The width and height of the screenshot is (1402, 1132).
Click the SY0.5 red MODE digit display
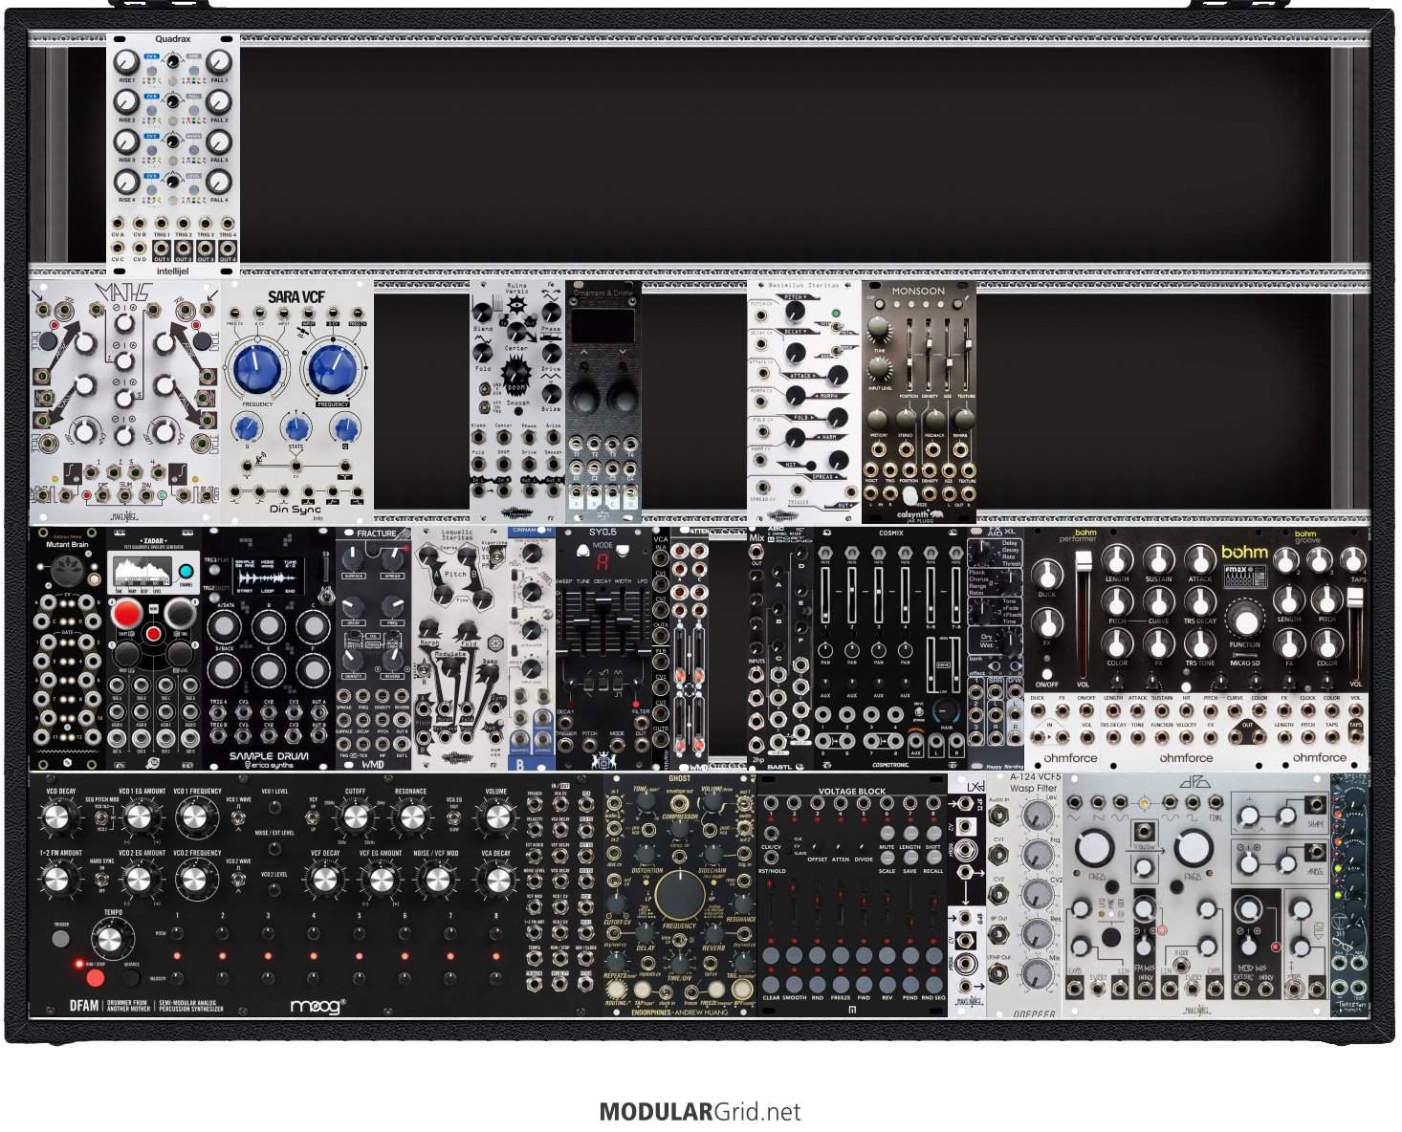pos(602,563)
